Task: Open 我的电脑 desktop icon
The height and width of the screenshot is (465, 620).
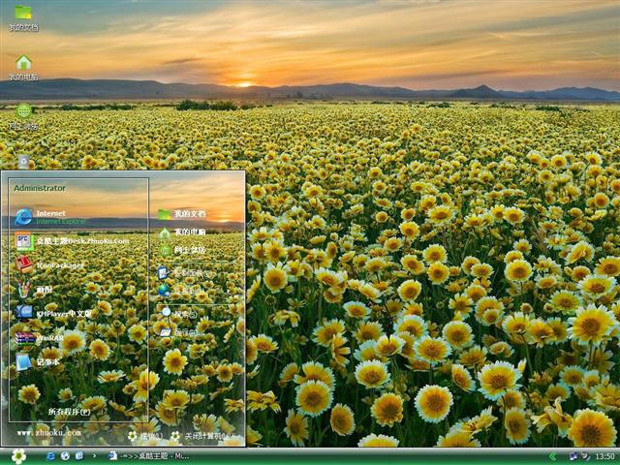Action: point(23,68)
